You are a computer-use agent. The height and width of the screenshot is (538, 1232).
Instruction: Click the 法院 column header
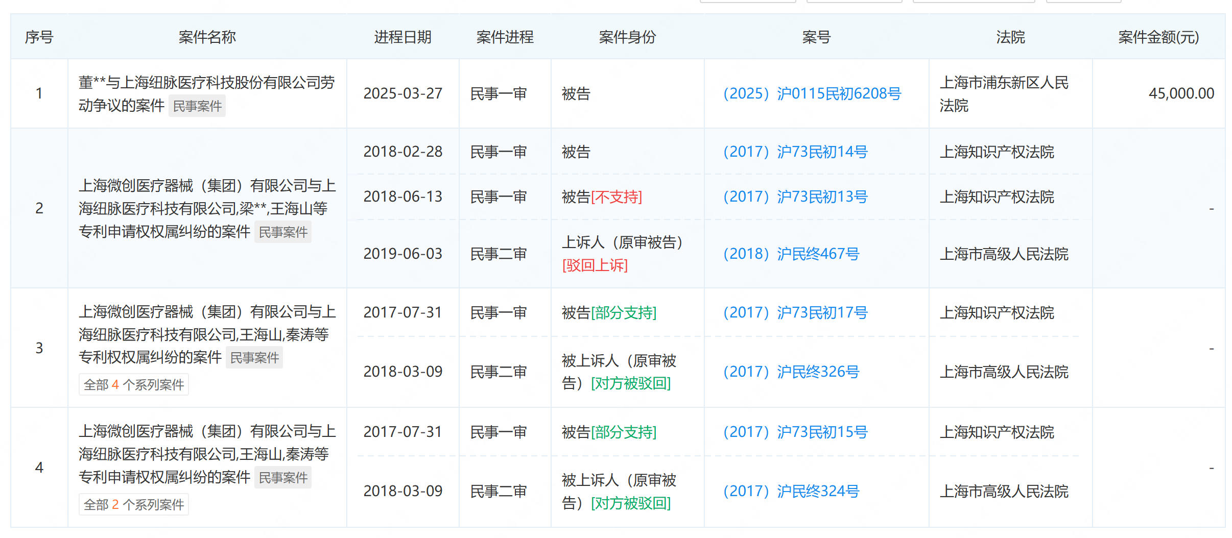click(x=1010, y=37)
